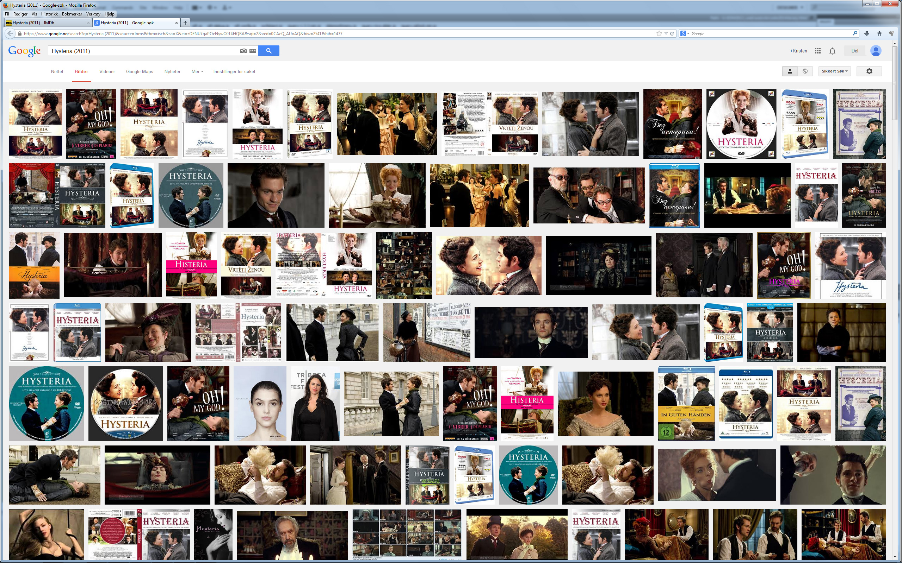
Task: Select the Bilder tab
Action: click(81, 71)
